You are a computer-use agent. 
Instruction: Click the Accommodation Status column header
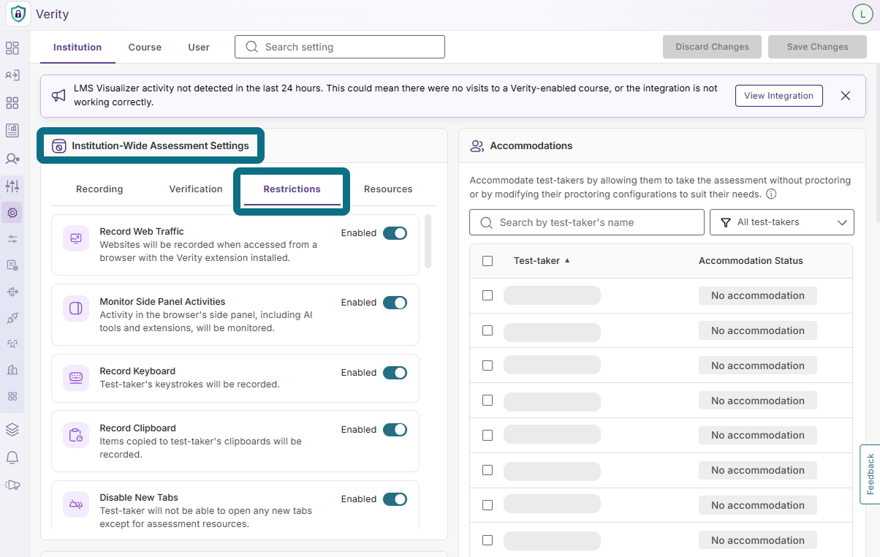click(x=751, y=261)
